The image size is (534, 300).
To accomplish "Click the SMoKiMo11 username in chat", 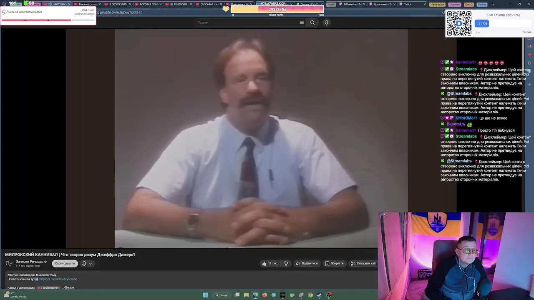I will 466,118.
